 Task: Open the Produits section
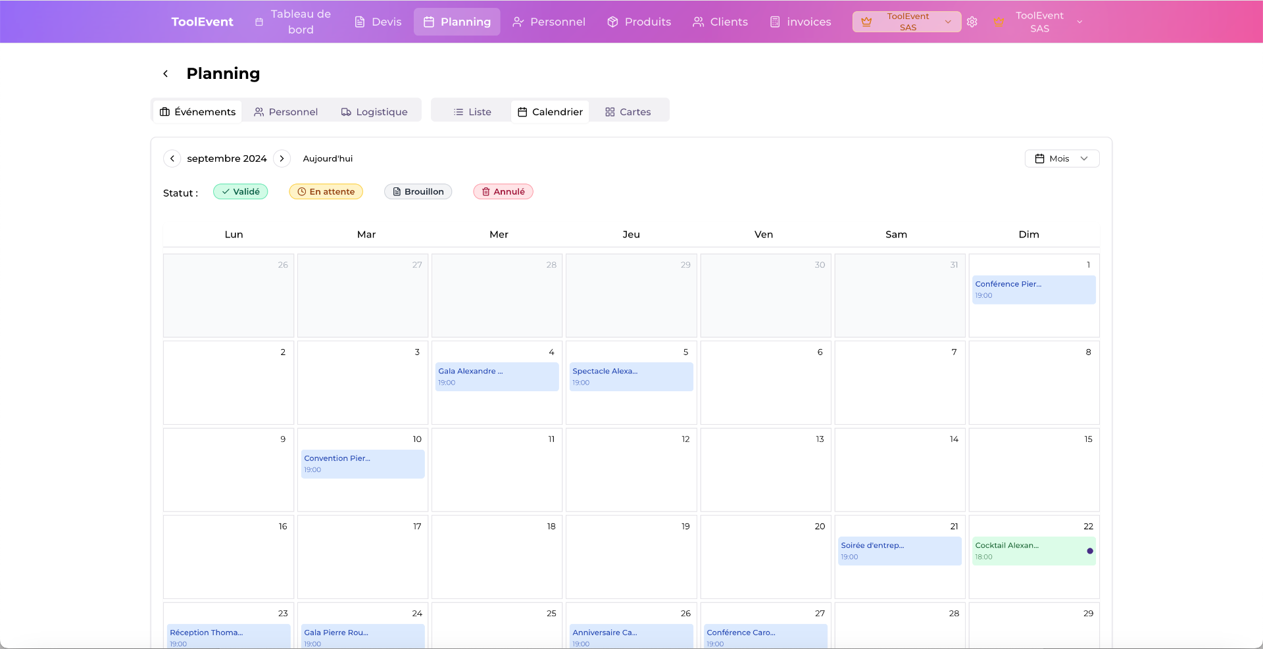(639, 22)
